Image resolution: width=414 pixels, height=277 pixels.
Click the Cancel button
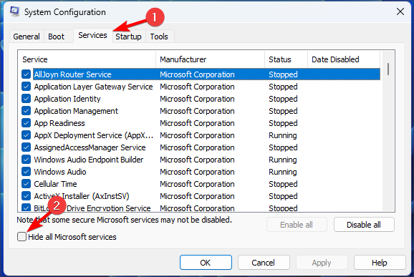point(264,263)
